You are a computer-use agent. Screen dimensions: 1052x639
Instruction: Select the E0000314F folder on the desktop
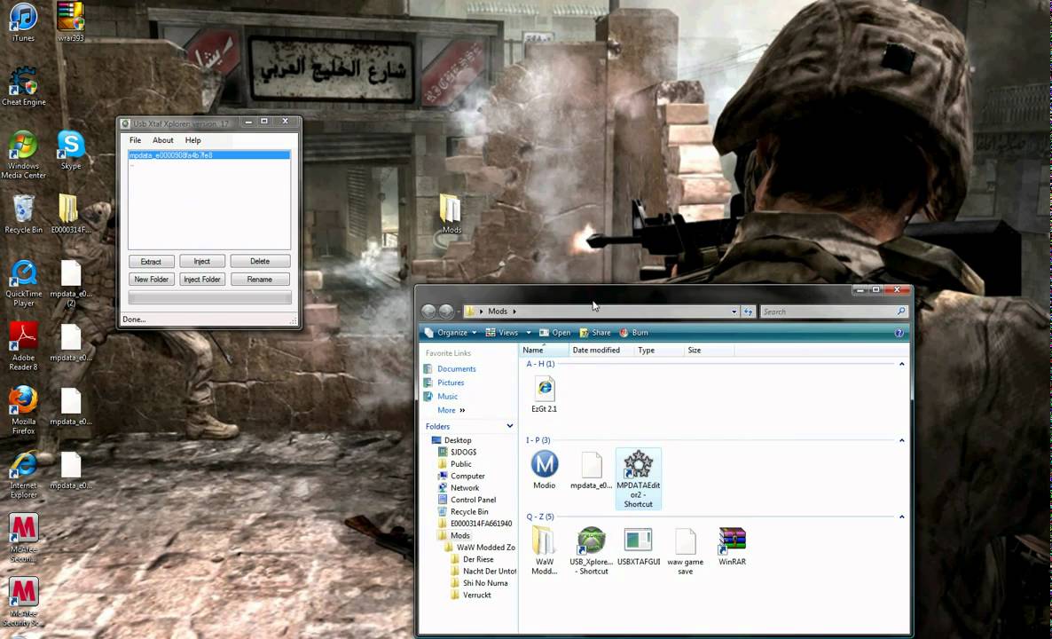click(x=70, y=215)
